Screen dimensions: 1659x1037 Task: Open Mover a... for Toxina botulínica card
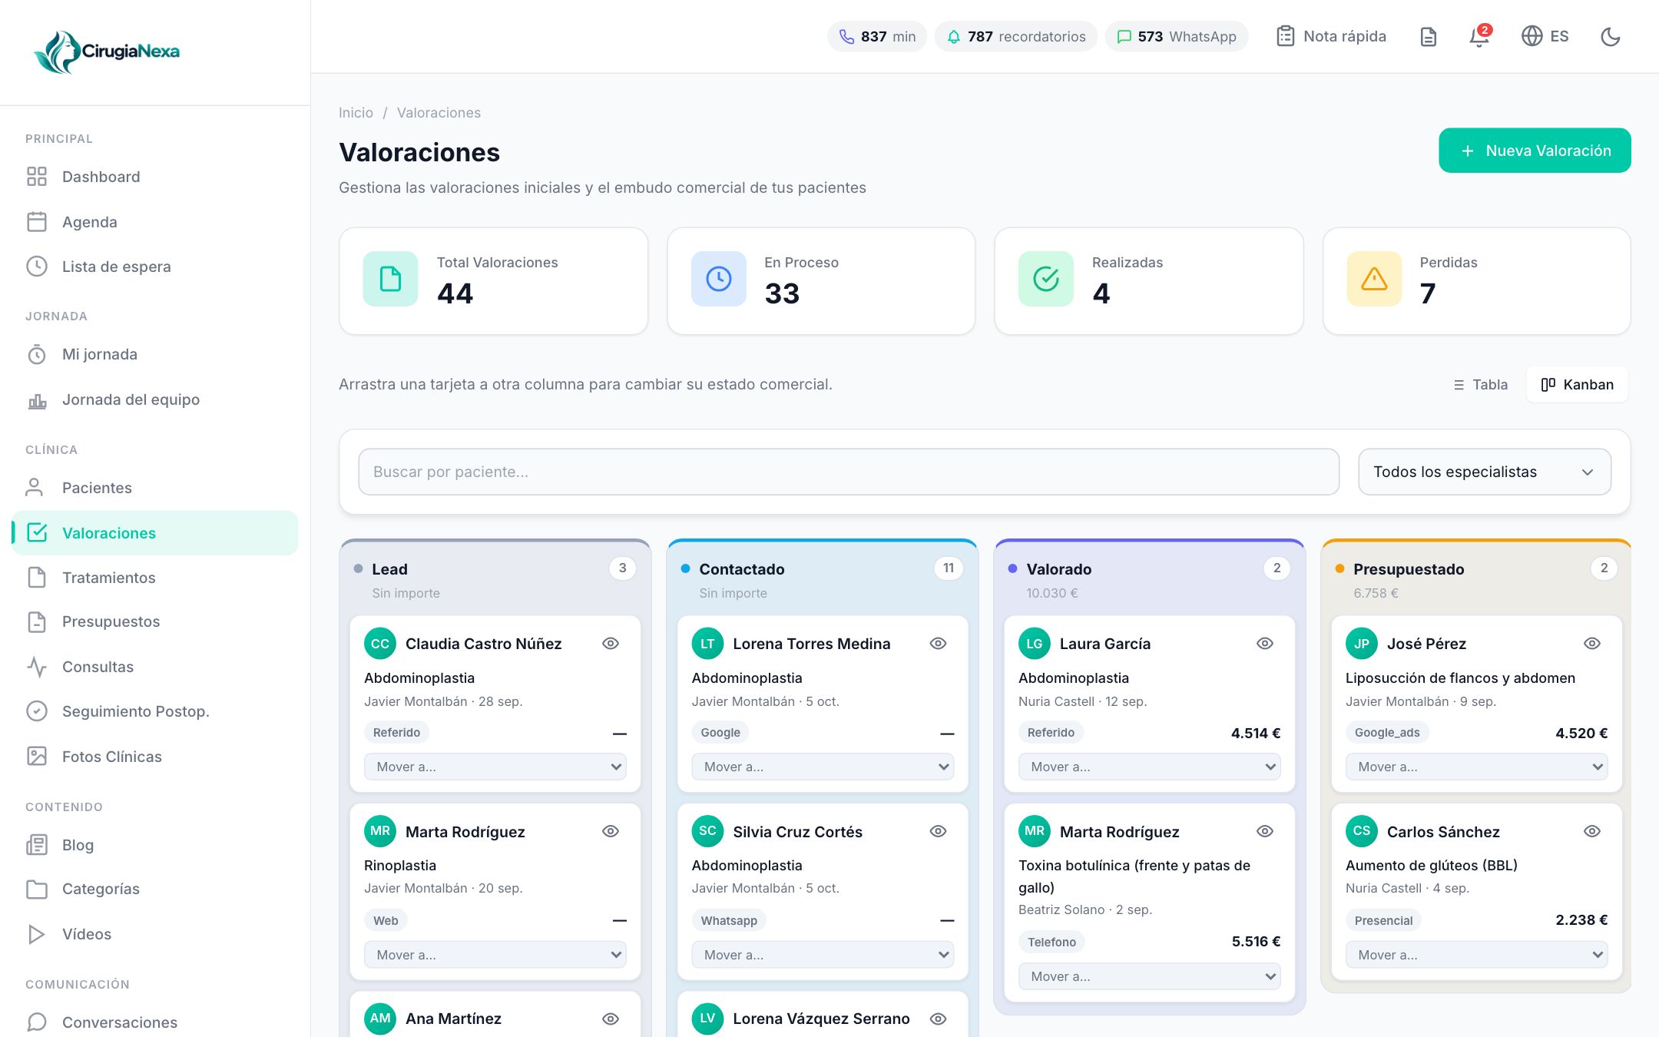(1150, 976)
